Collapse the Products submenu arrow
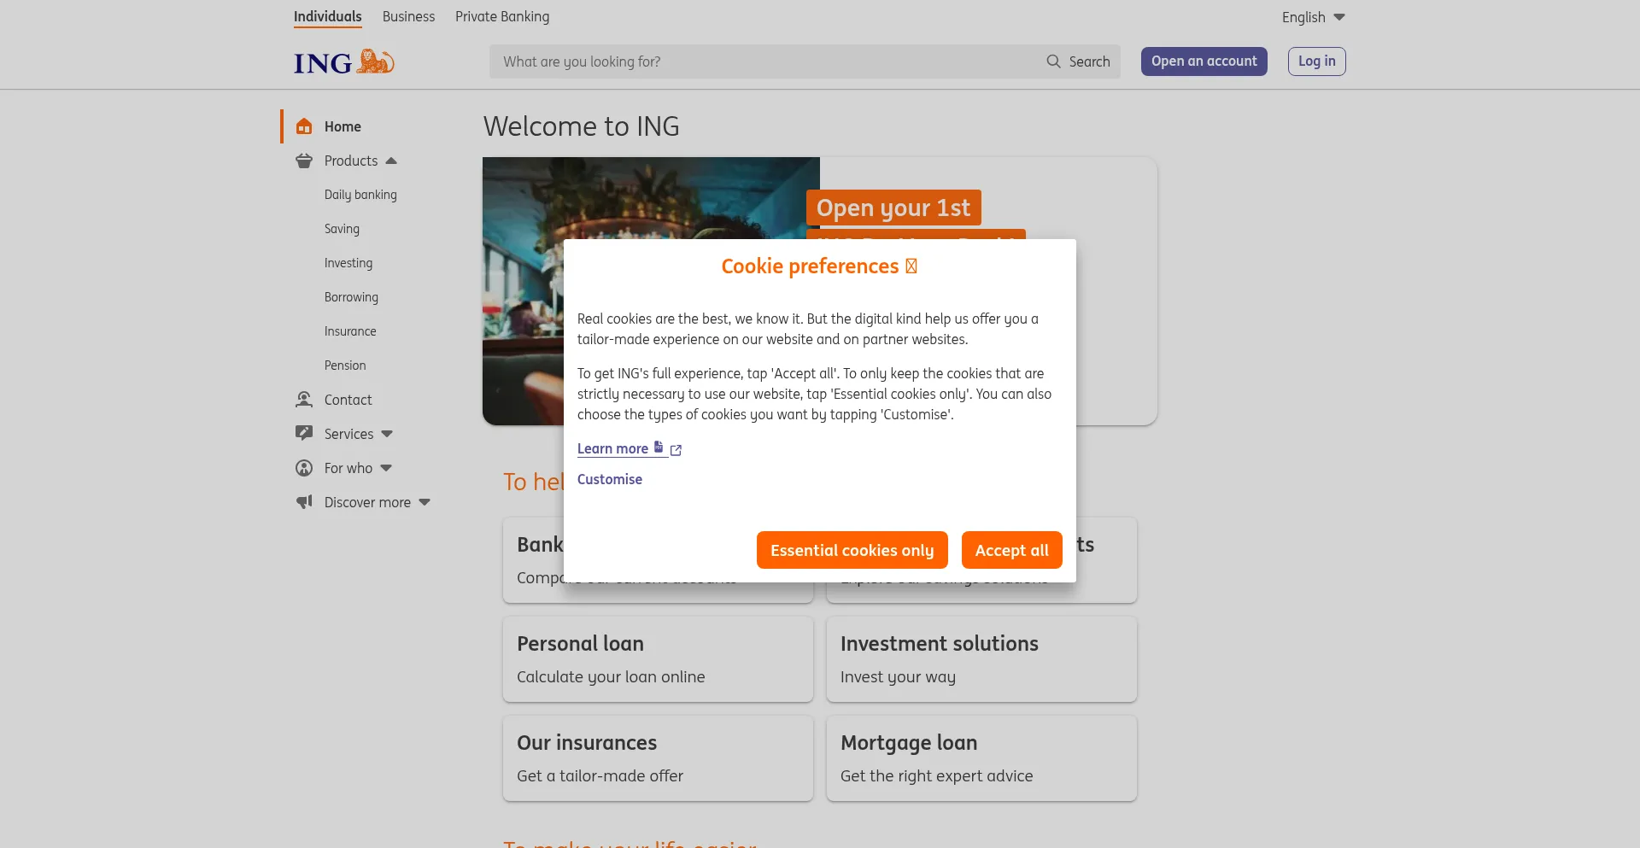 [391, 161]
